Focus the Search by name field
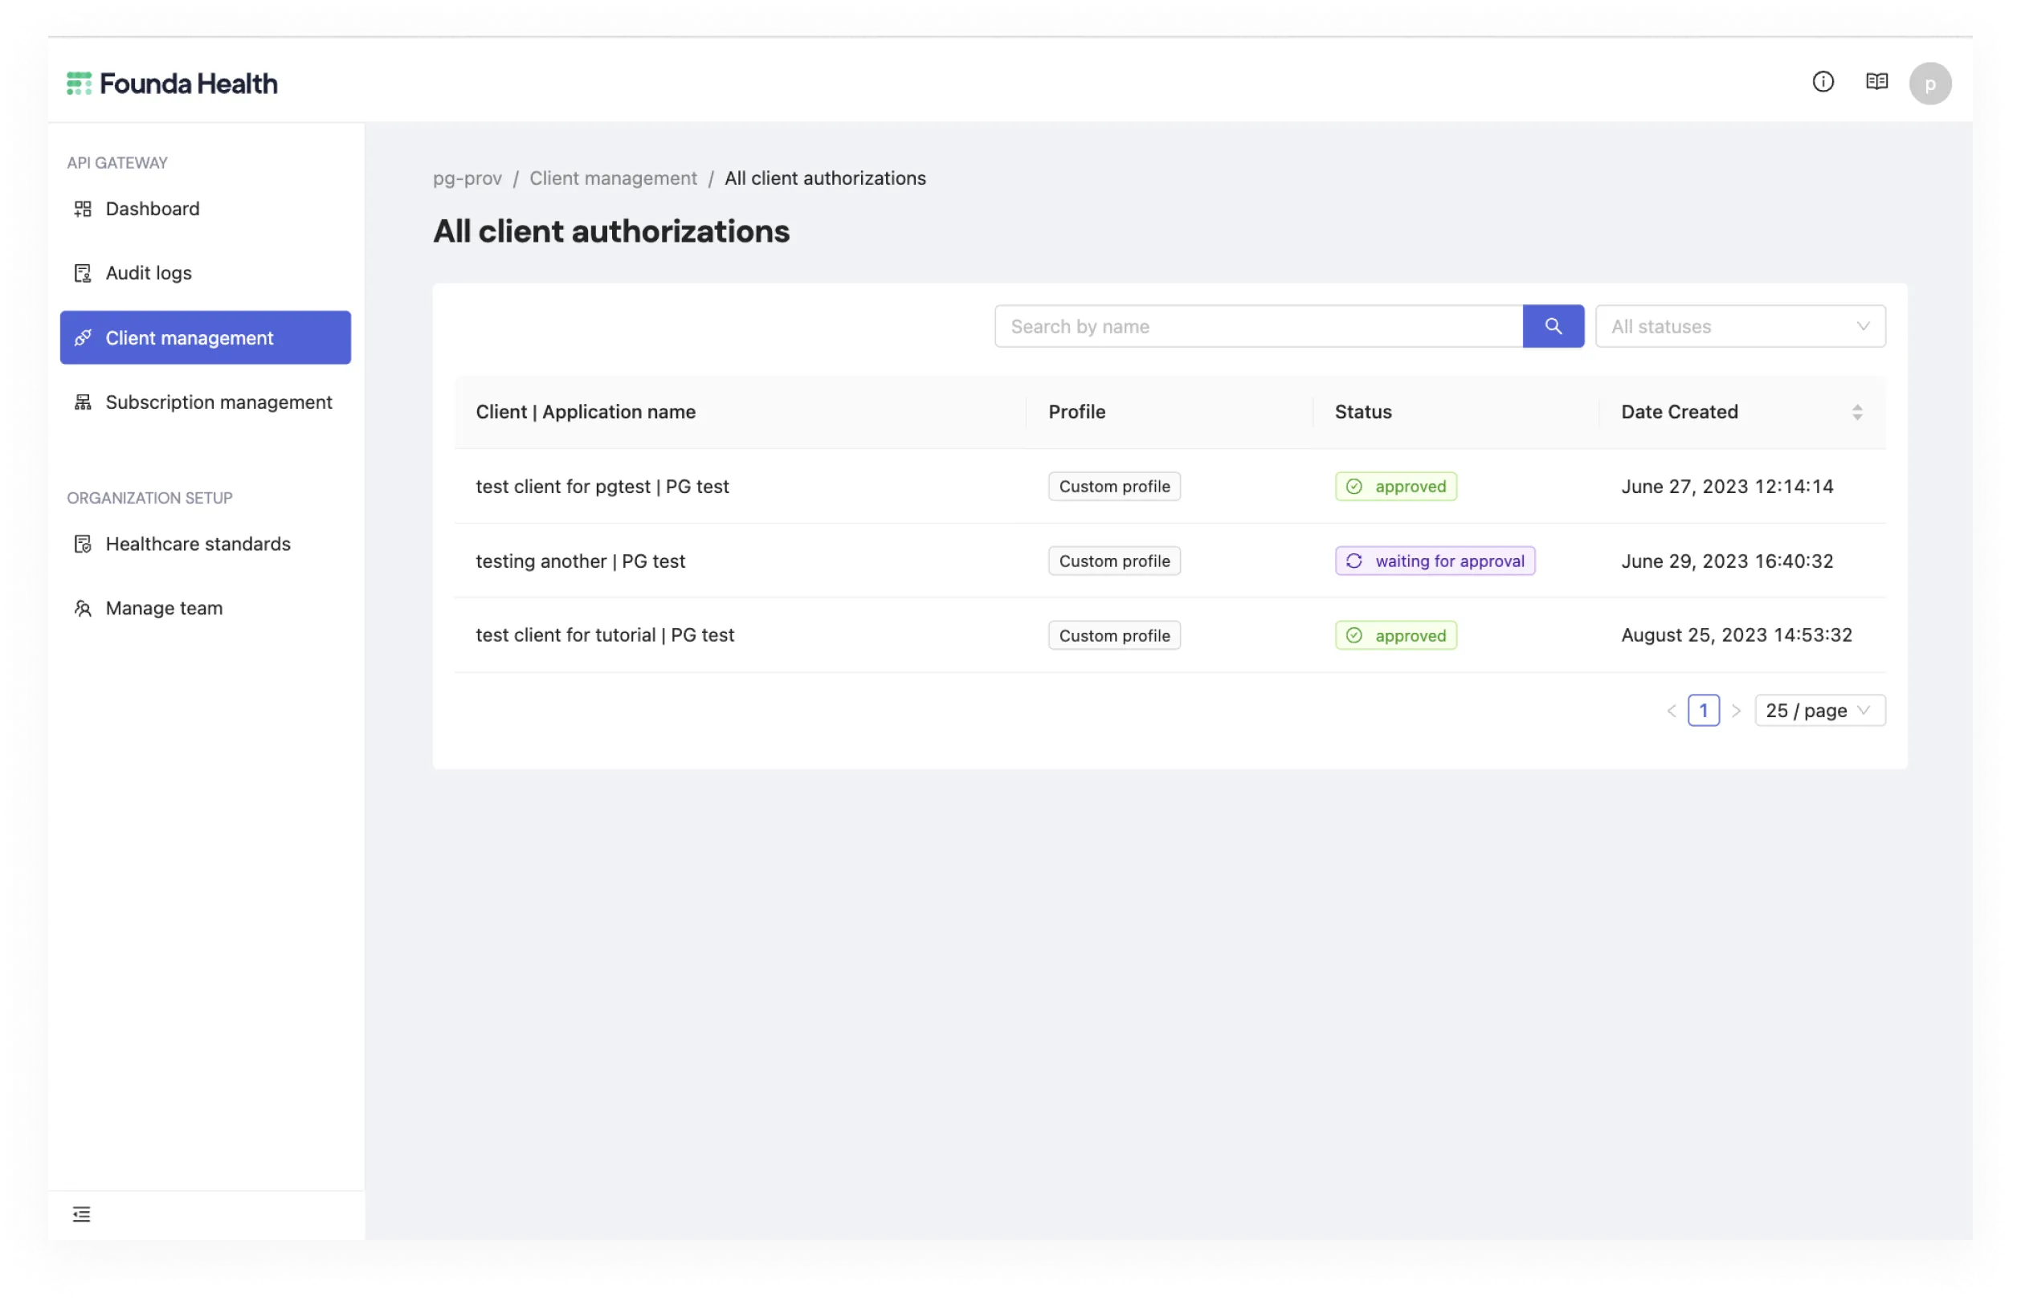 [x=1258, y=326]
